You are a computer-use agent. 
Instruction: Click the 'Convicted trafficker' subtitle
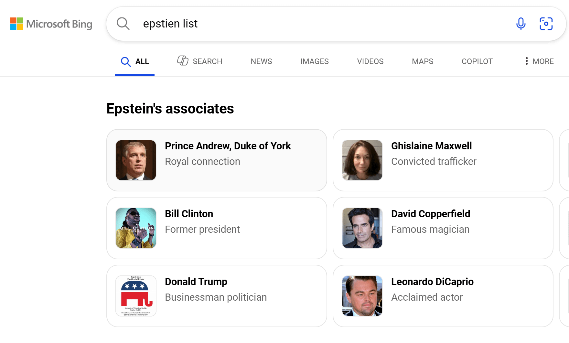pos(434,161)
